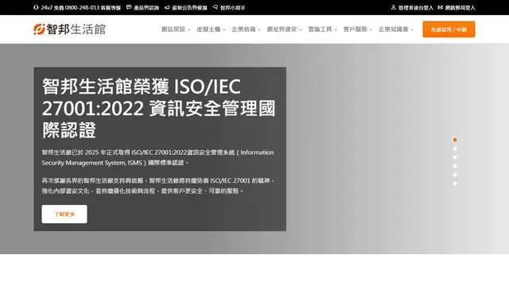Image resolution: width=509 pixels, height=286 pixels.
Task: Click the chat bubble icon for 產品與諮詢
Action: (129, 7)
